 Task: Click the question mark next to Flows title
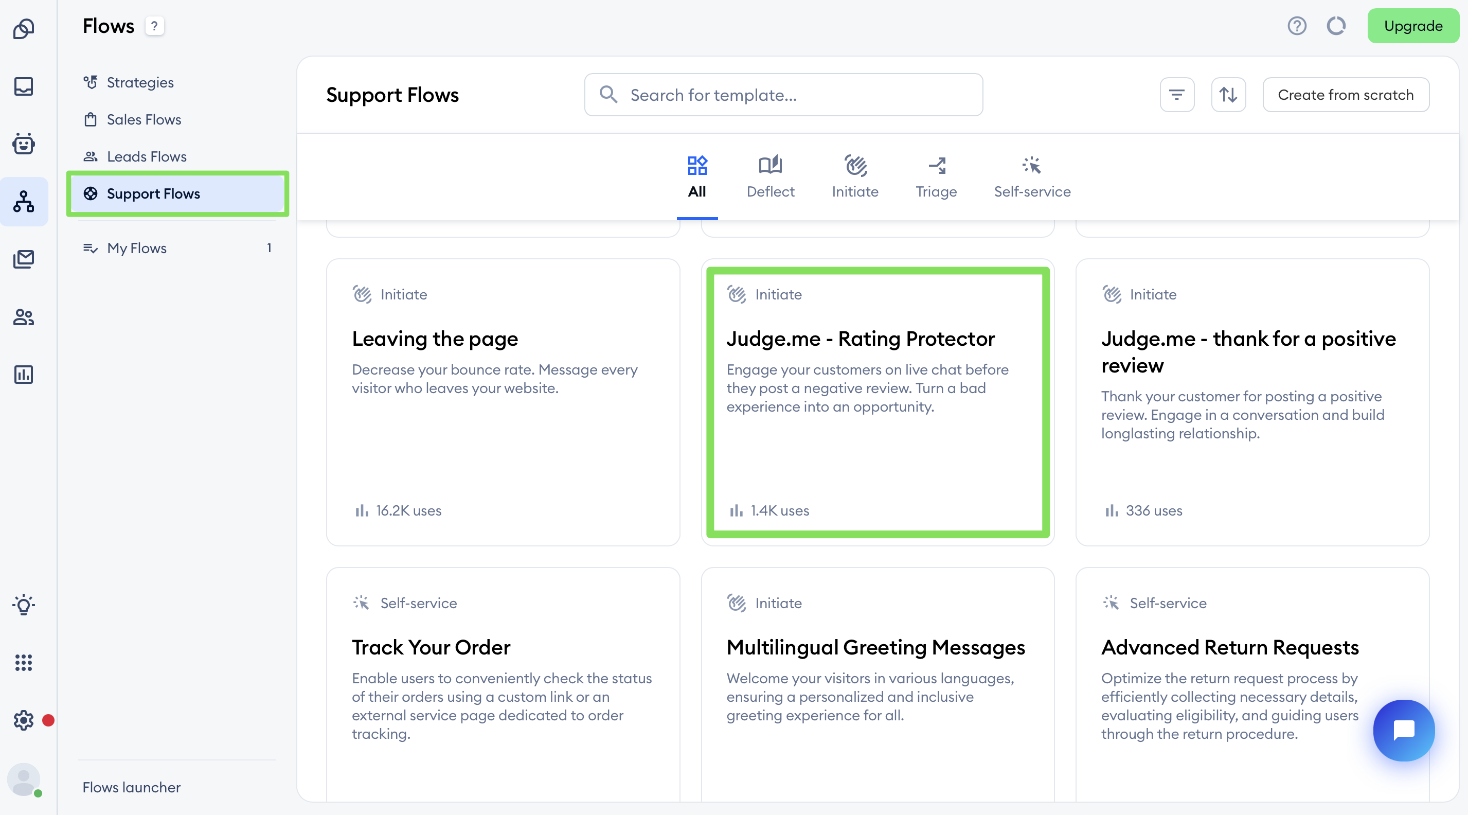[x=154, y=26]
